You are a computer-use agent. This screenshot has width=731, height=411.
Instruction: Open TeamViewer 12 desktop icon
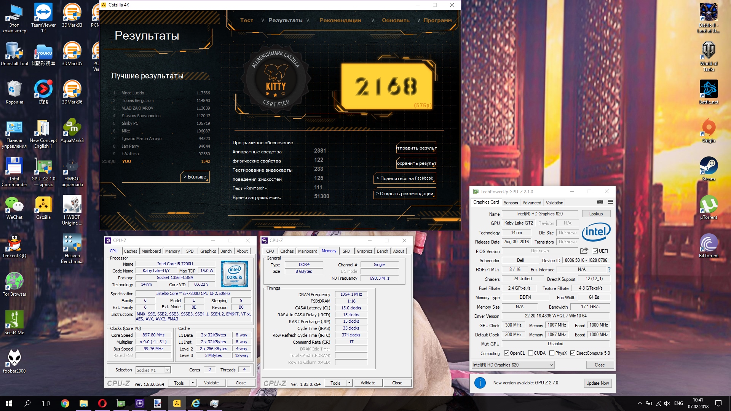click(x=43, y=18)
